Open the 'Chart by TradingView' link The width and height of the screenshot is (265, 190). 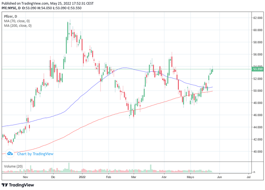tap(35, 154)
